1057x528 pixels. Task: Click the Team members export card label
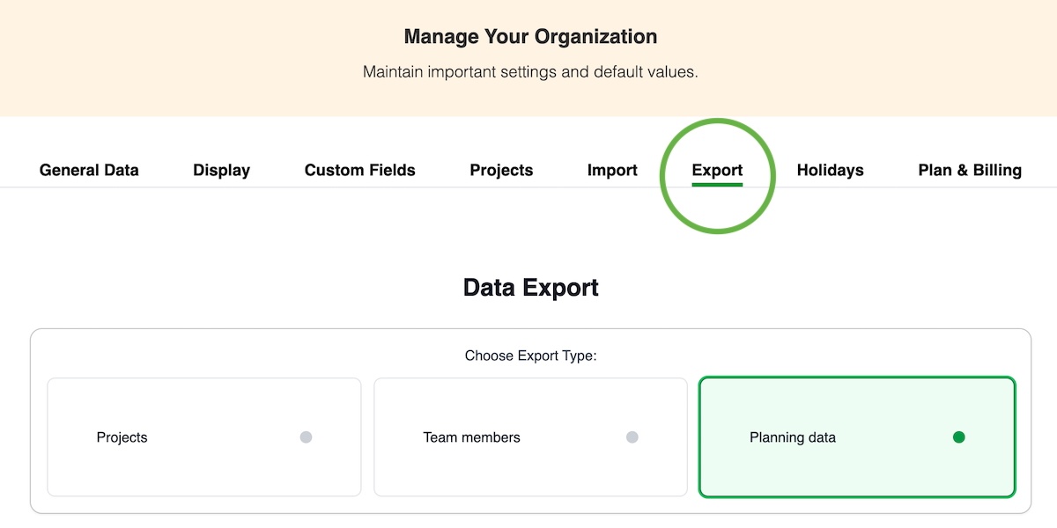pyautogui.click(x=471, y=437)
